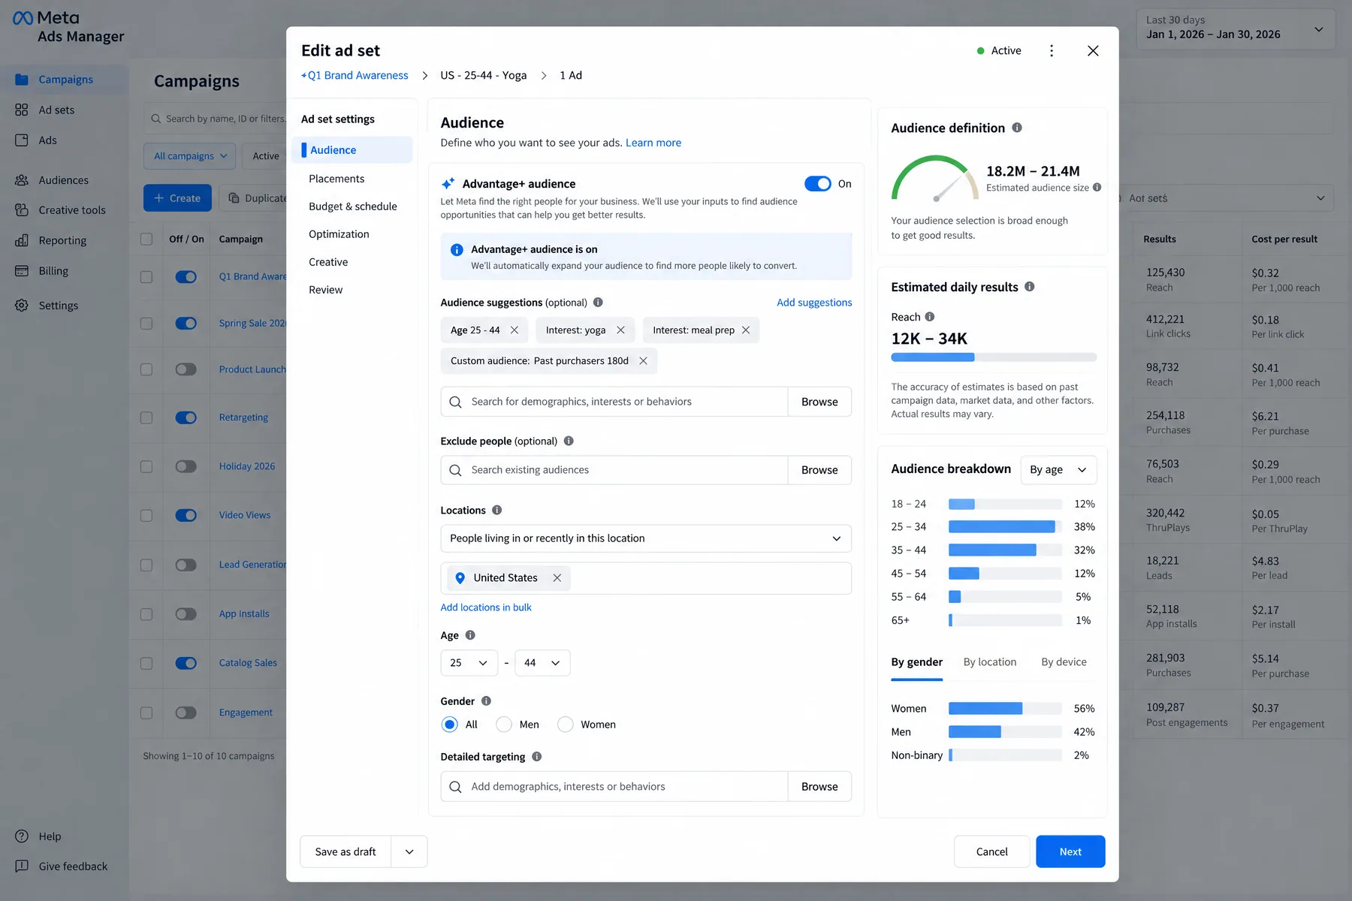Click the Reach estimate progress bar
Image resolution: width=1352 pixels, height=901 pixels.
(x=994, y=357)
